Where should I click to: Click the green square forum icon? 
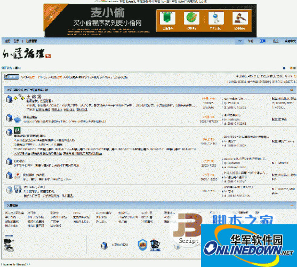pos(17,131)
